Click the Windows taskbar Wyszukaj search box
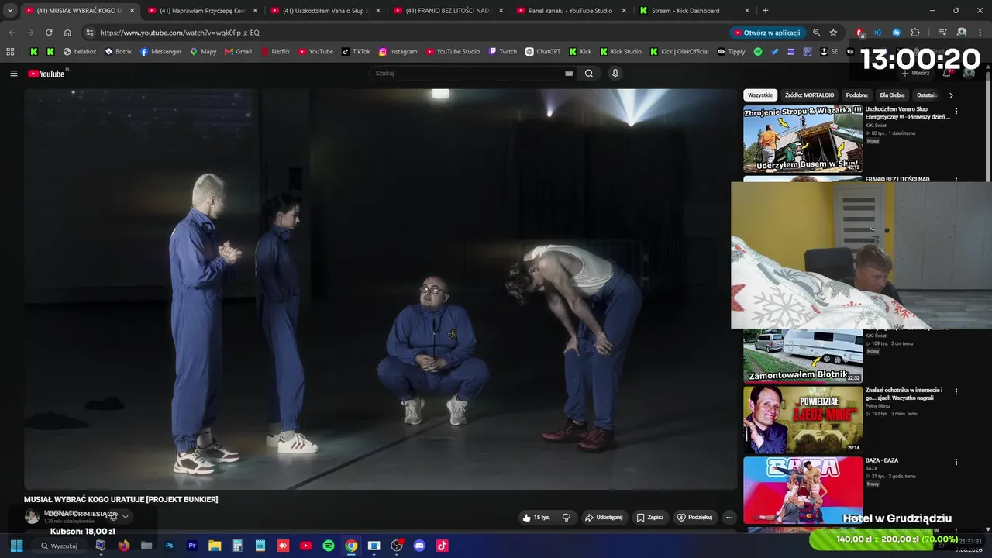The width and height of the screenshot is (992, 558). tap(60, 546)
